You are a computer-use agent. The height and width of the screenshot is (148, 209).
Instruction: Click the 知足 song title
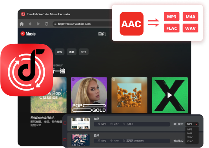[96, 119]
